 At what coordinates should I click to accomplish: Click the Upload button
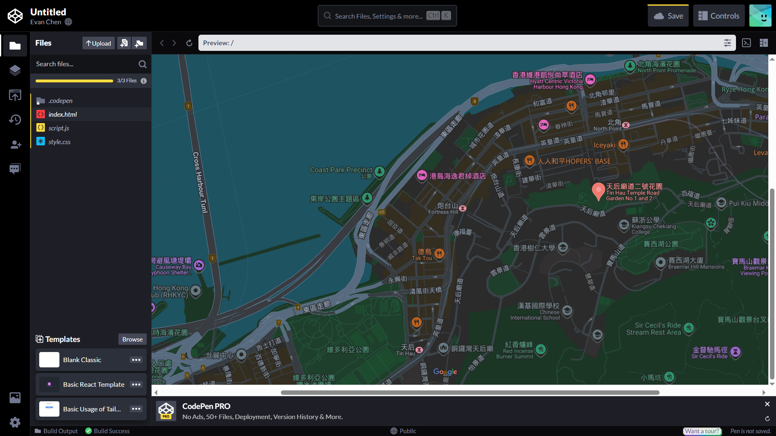pyautogui.click(x=99, y=43)
